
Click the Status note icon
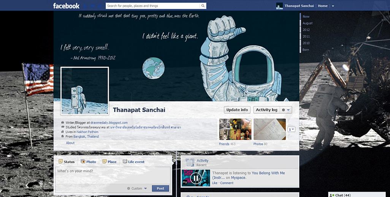point(60,161)
